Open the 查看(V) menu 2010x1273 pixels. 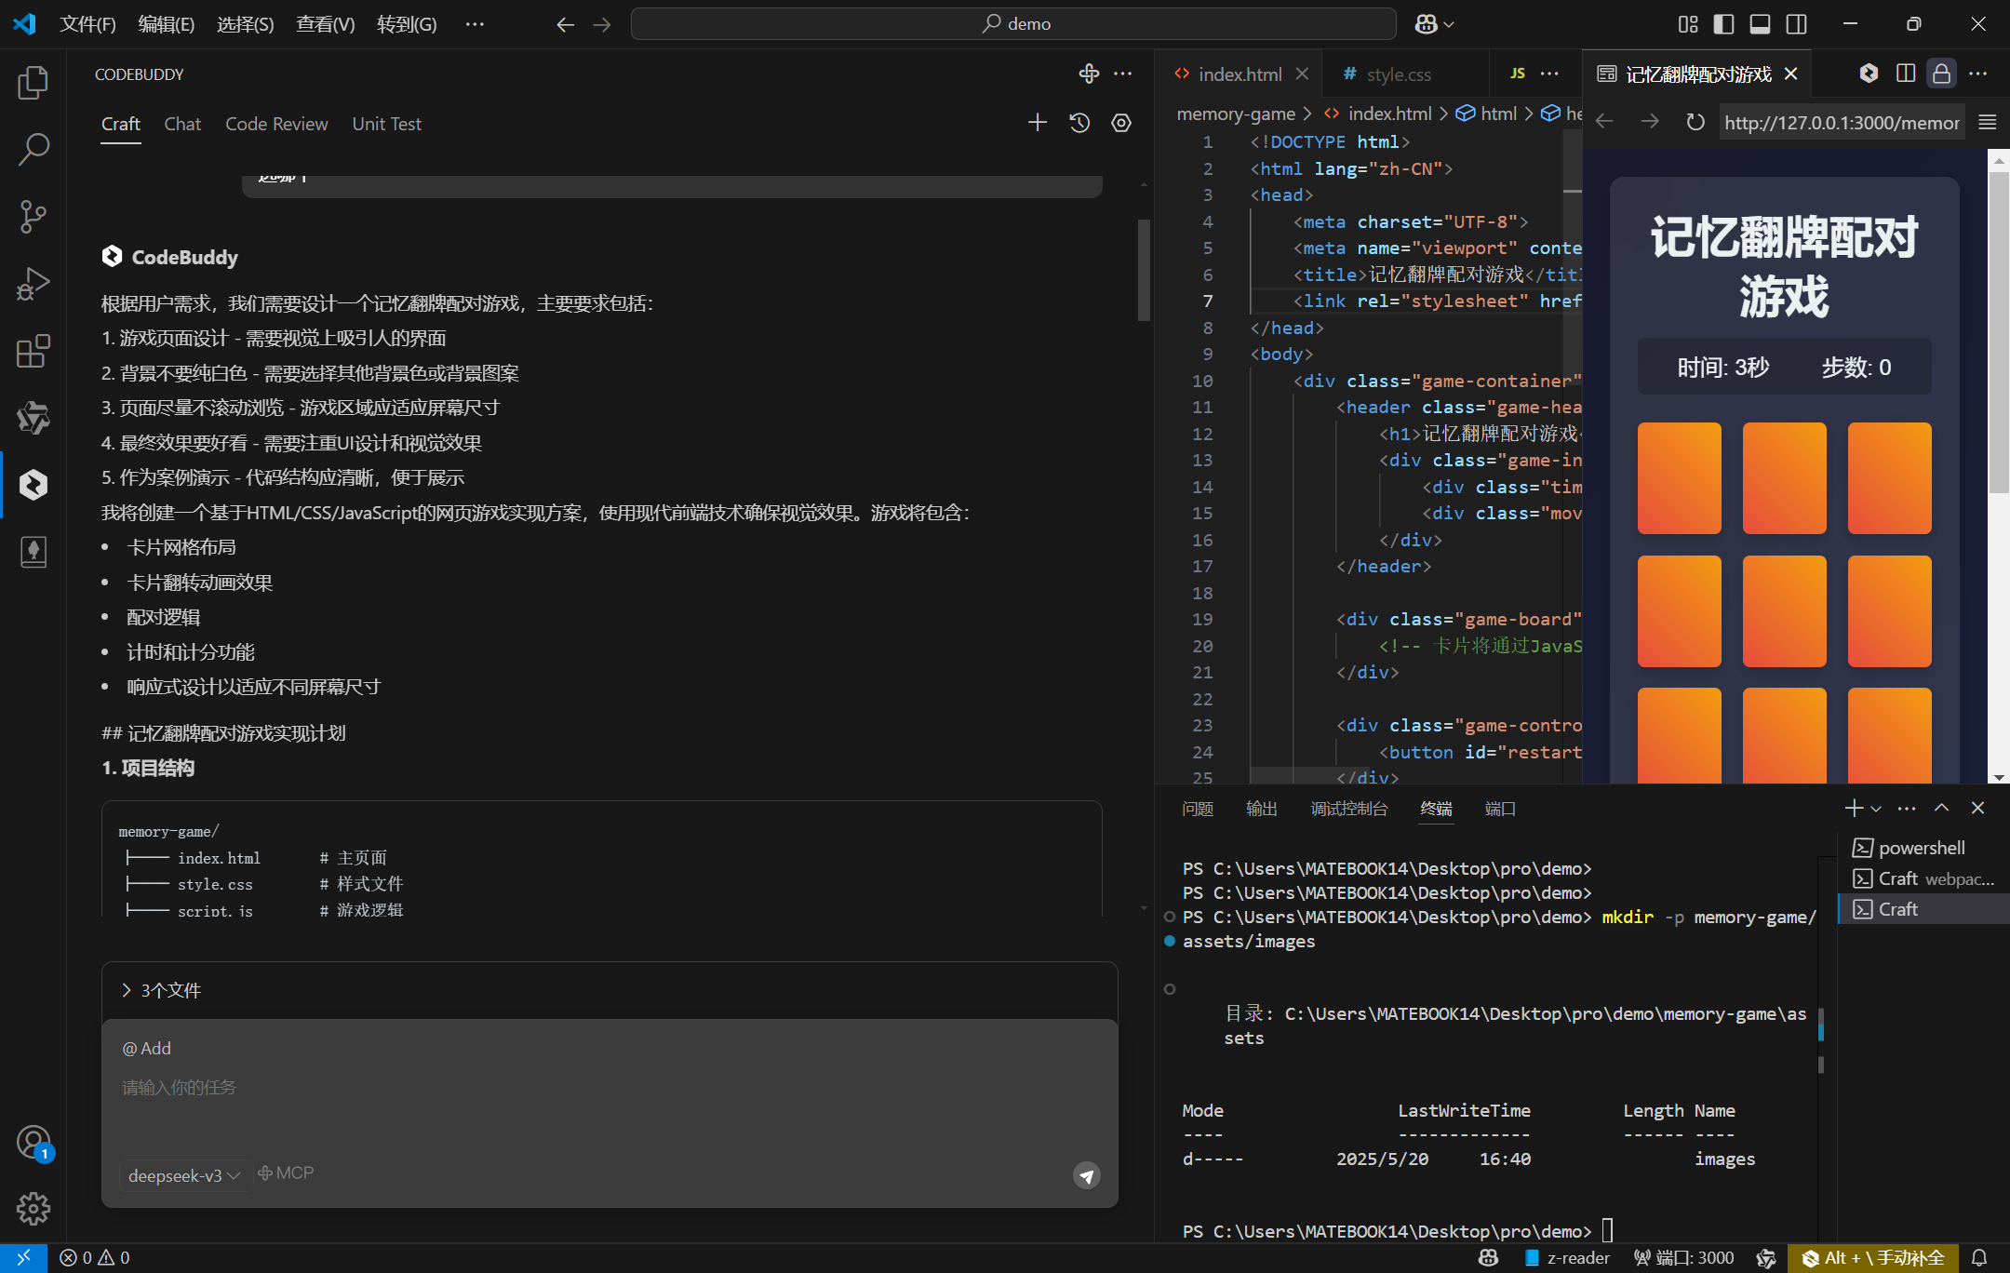click(325, 24)
